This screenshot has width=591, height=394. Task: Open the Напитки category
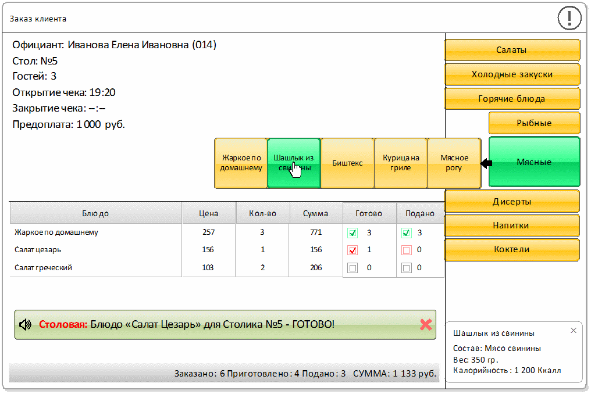click(512, 225)
